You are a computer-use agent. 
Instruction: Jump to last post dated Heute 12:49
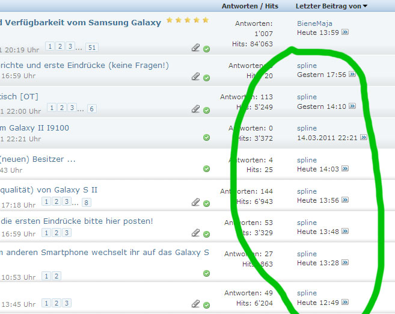pos(345,302)
